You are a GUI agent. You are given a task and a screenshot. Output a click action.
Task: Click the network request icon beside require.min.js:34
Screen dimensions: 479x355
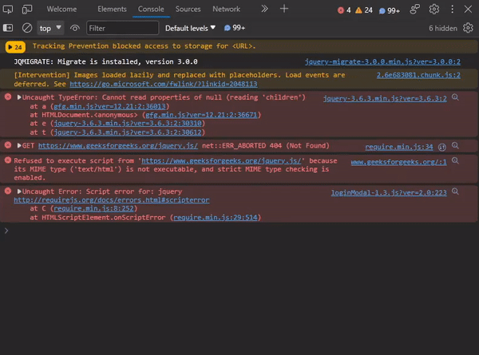coord(442,147)
